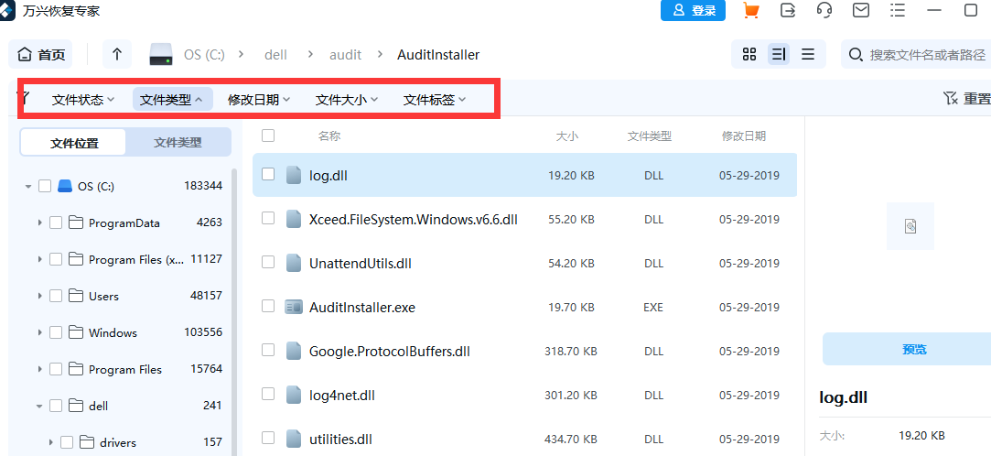
Task: Go to 首页 home button
Action: tap(40, 54)
